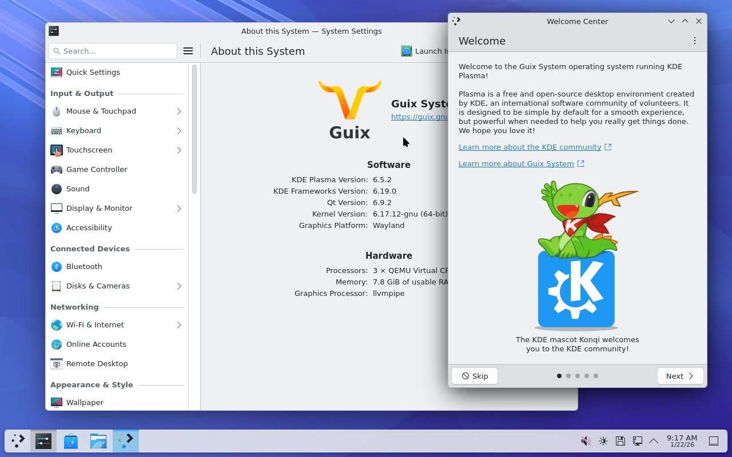Follow the Learn more about Guix System link
This screenshot has width=732, height=457.
[x=516, y=163]
